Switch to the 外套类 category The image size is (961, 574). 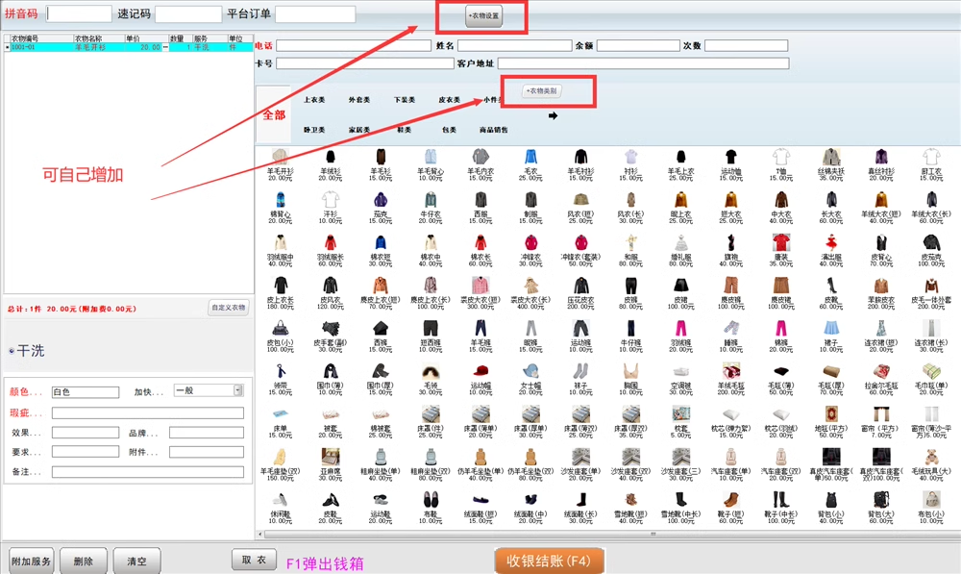359,99
